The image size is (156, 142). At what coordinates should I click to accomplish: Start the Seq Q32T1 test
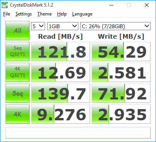pyautogui.click(x=17, y=51)
